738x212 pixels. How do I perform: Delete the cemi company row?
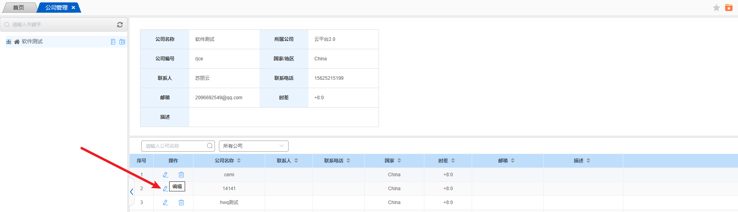point(181,175)
